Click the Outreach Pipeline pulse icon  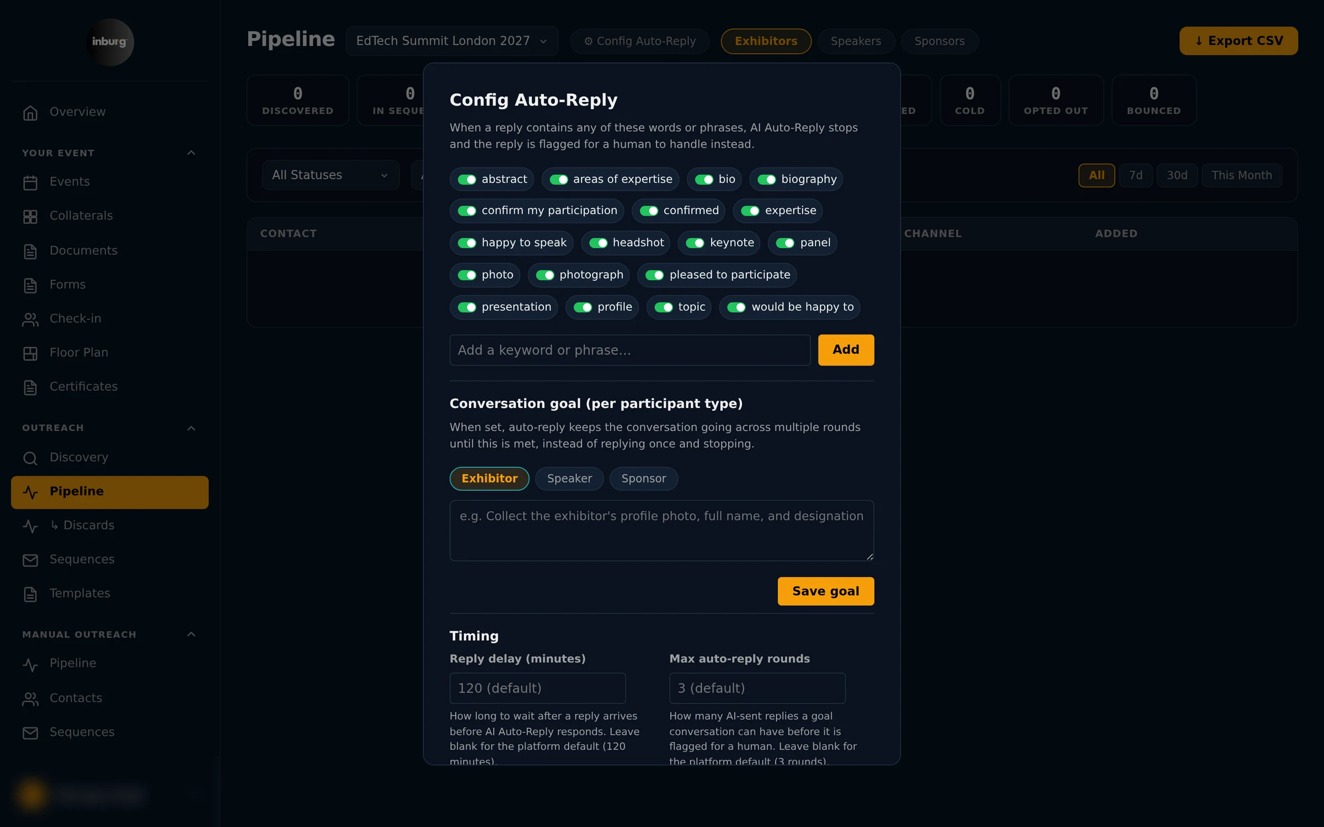30,492
